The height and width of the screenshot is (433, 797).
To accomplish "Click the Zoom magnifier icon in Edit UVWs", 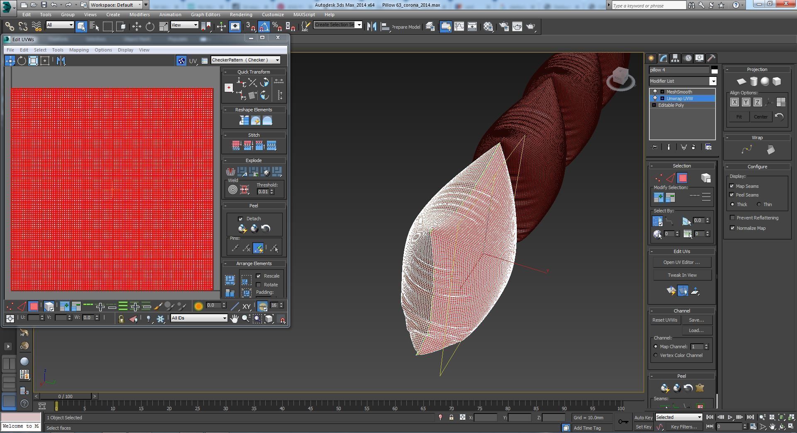I will coord(246,319).
